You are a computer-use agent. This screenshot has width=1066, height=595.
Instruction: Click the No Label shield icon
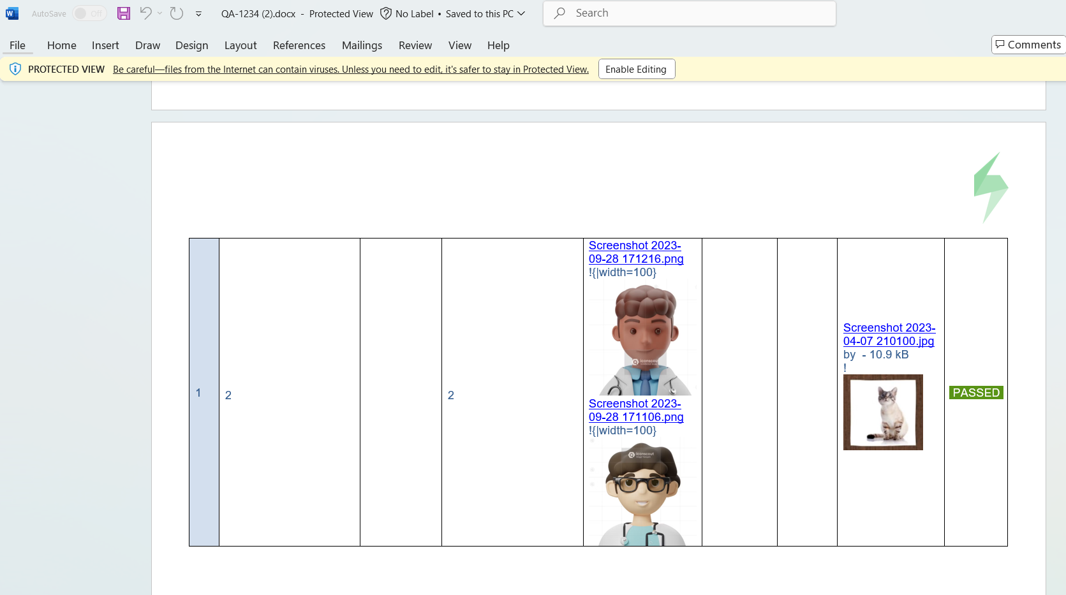click(386, 13)
